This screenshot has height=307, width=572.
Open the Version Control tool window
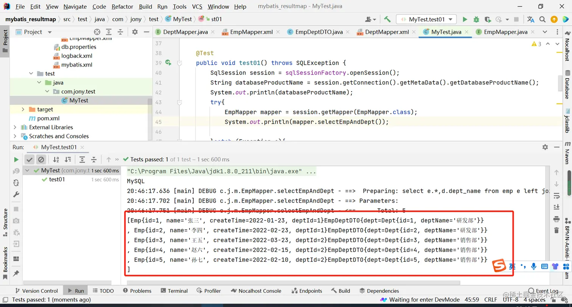tap(36, 291)
